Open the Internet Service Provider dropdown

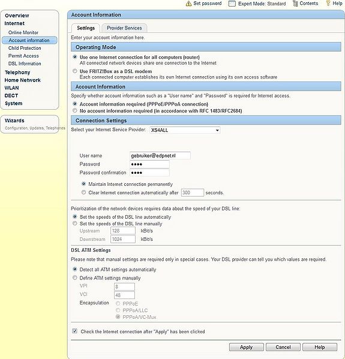click(x=185, y=130)
